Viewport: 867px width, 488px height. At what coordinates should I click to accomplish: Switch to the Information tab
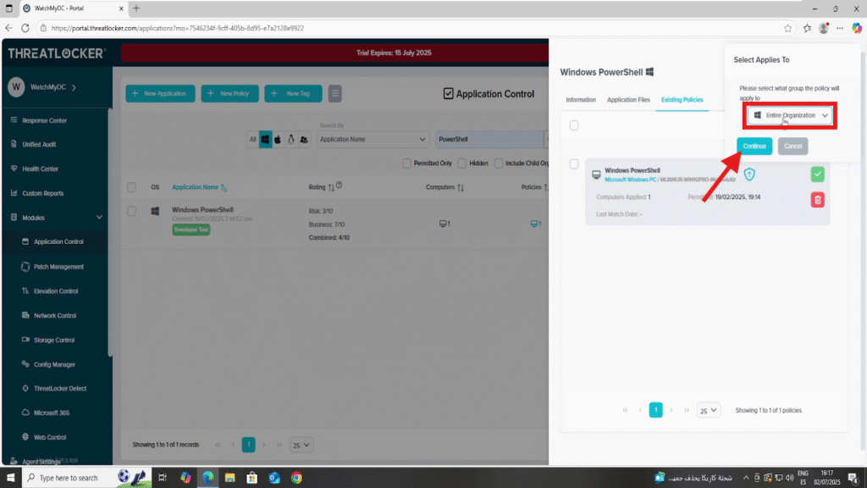pos(581,100)
